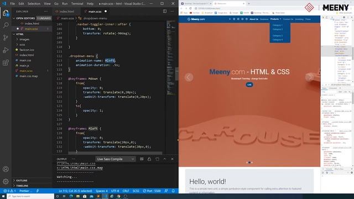The height and width of the screenshot is (199, 354).
Task: Click the feedback icon in status bar
Action: 166,191
